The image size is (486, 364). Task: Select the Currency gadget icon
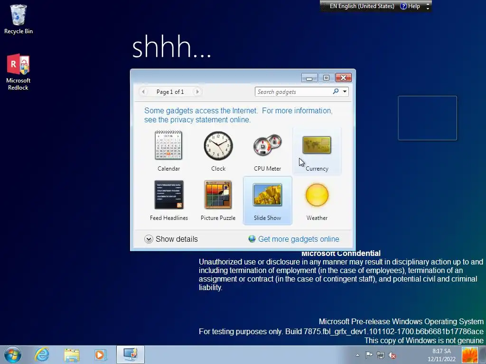tap(317, 145)
